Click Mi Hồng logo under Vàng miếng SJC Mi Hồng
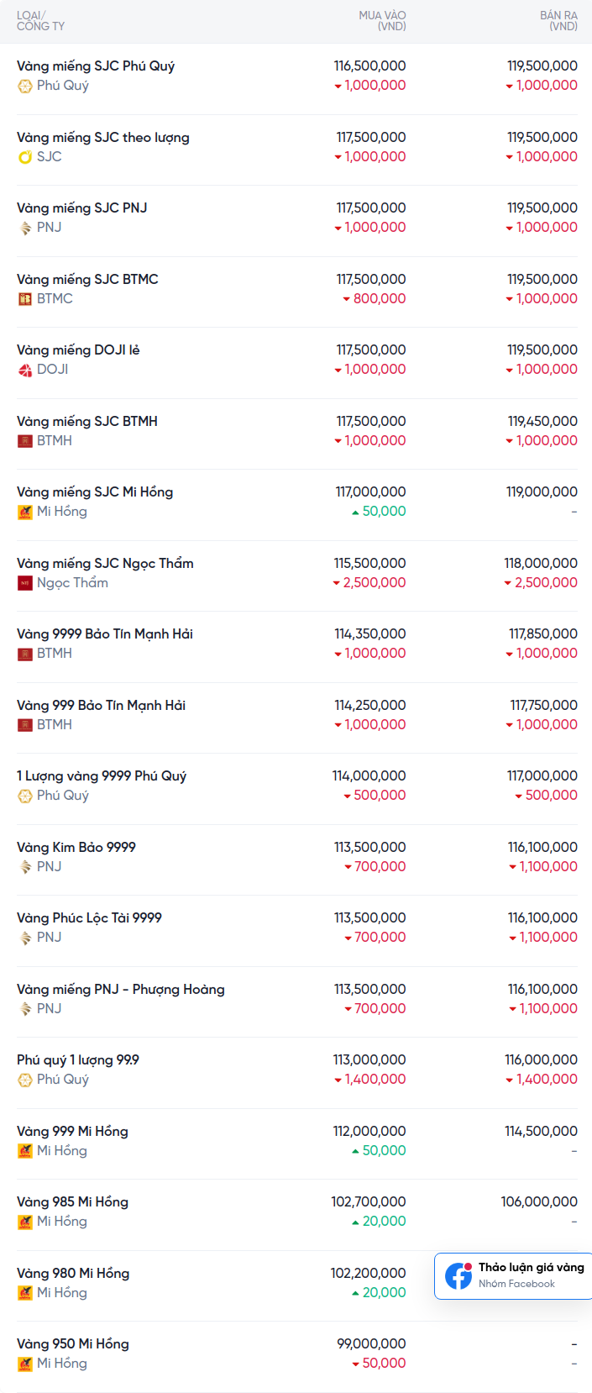Screen dimensions: 592x1393 pos(25,512)
